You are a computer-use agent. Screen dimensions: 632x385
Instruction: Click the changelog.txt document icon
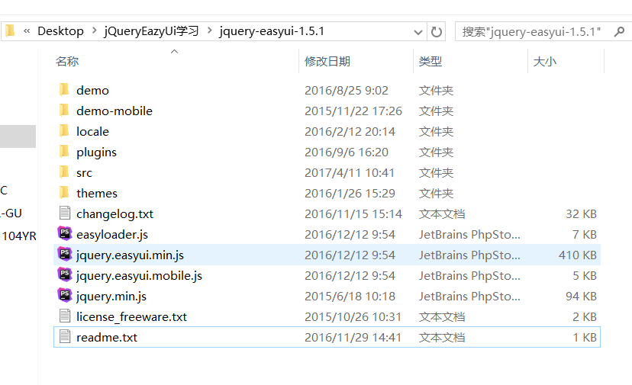point(64,213)
